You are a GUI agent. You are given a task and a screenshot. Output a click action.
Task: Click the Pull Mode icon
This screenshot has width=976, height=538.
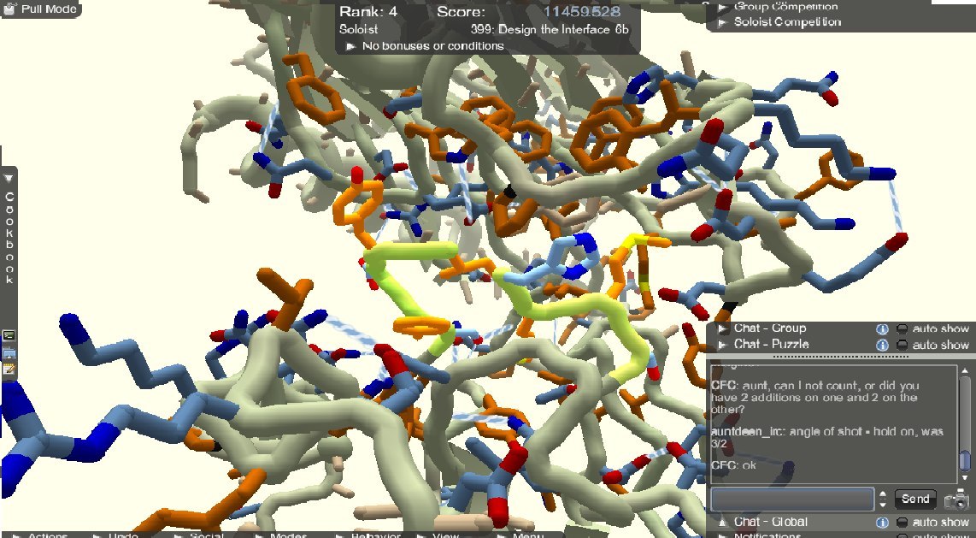[x=10, y=9]
